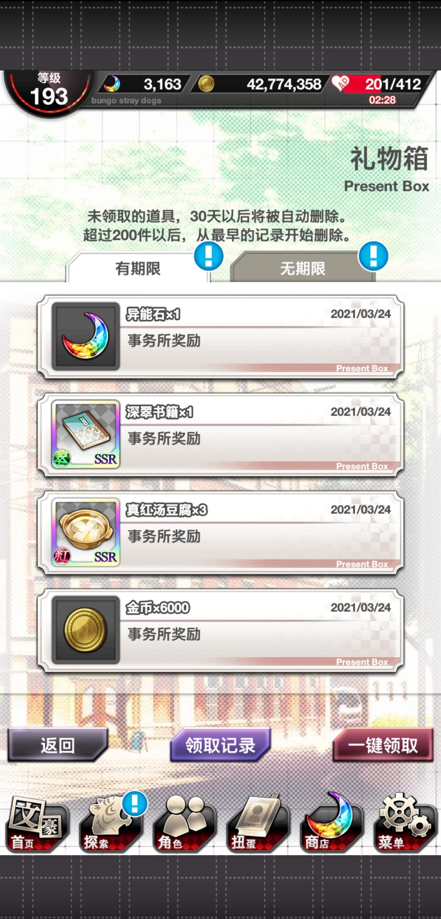
Task: Tap the 异能石 crescent stone icon in top bar
Action: tap(111, 84)
